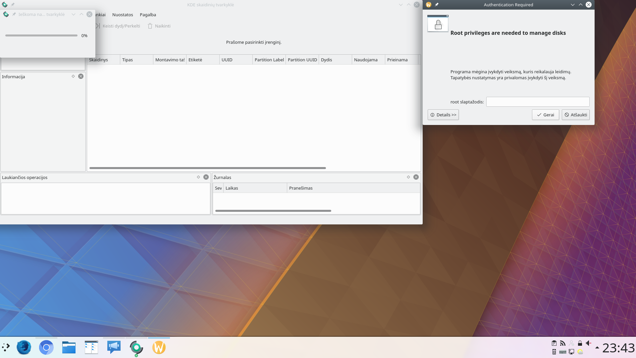Open the Chromium browser icon
This screenshot has height=358, width=636.
[x=46, y=347]
